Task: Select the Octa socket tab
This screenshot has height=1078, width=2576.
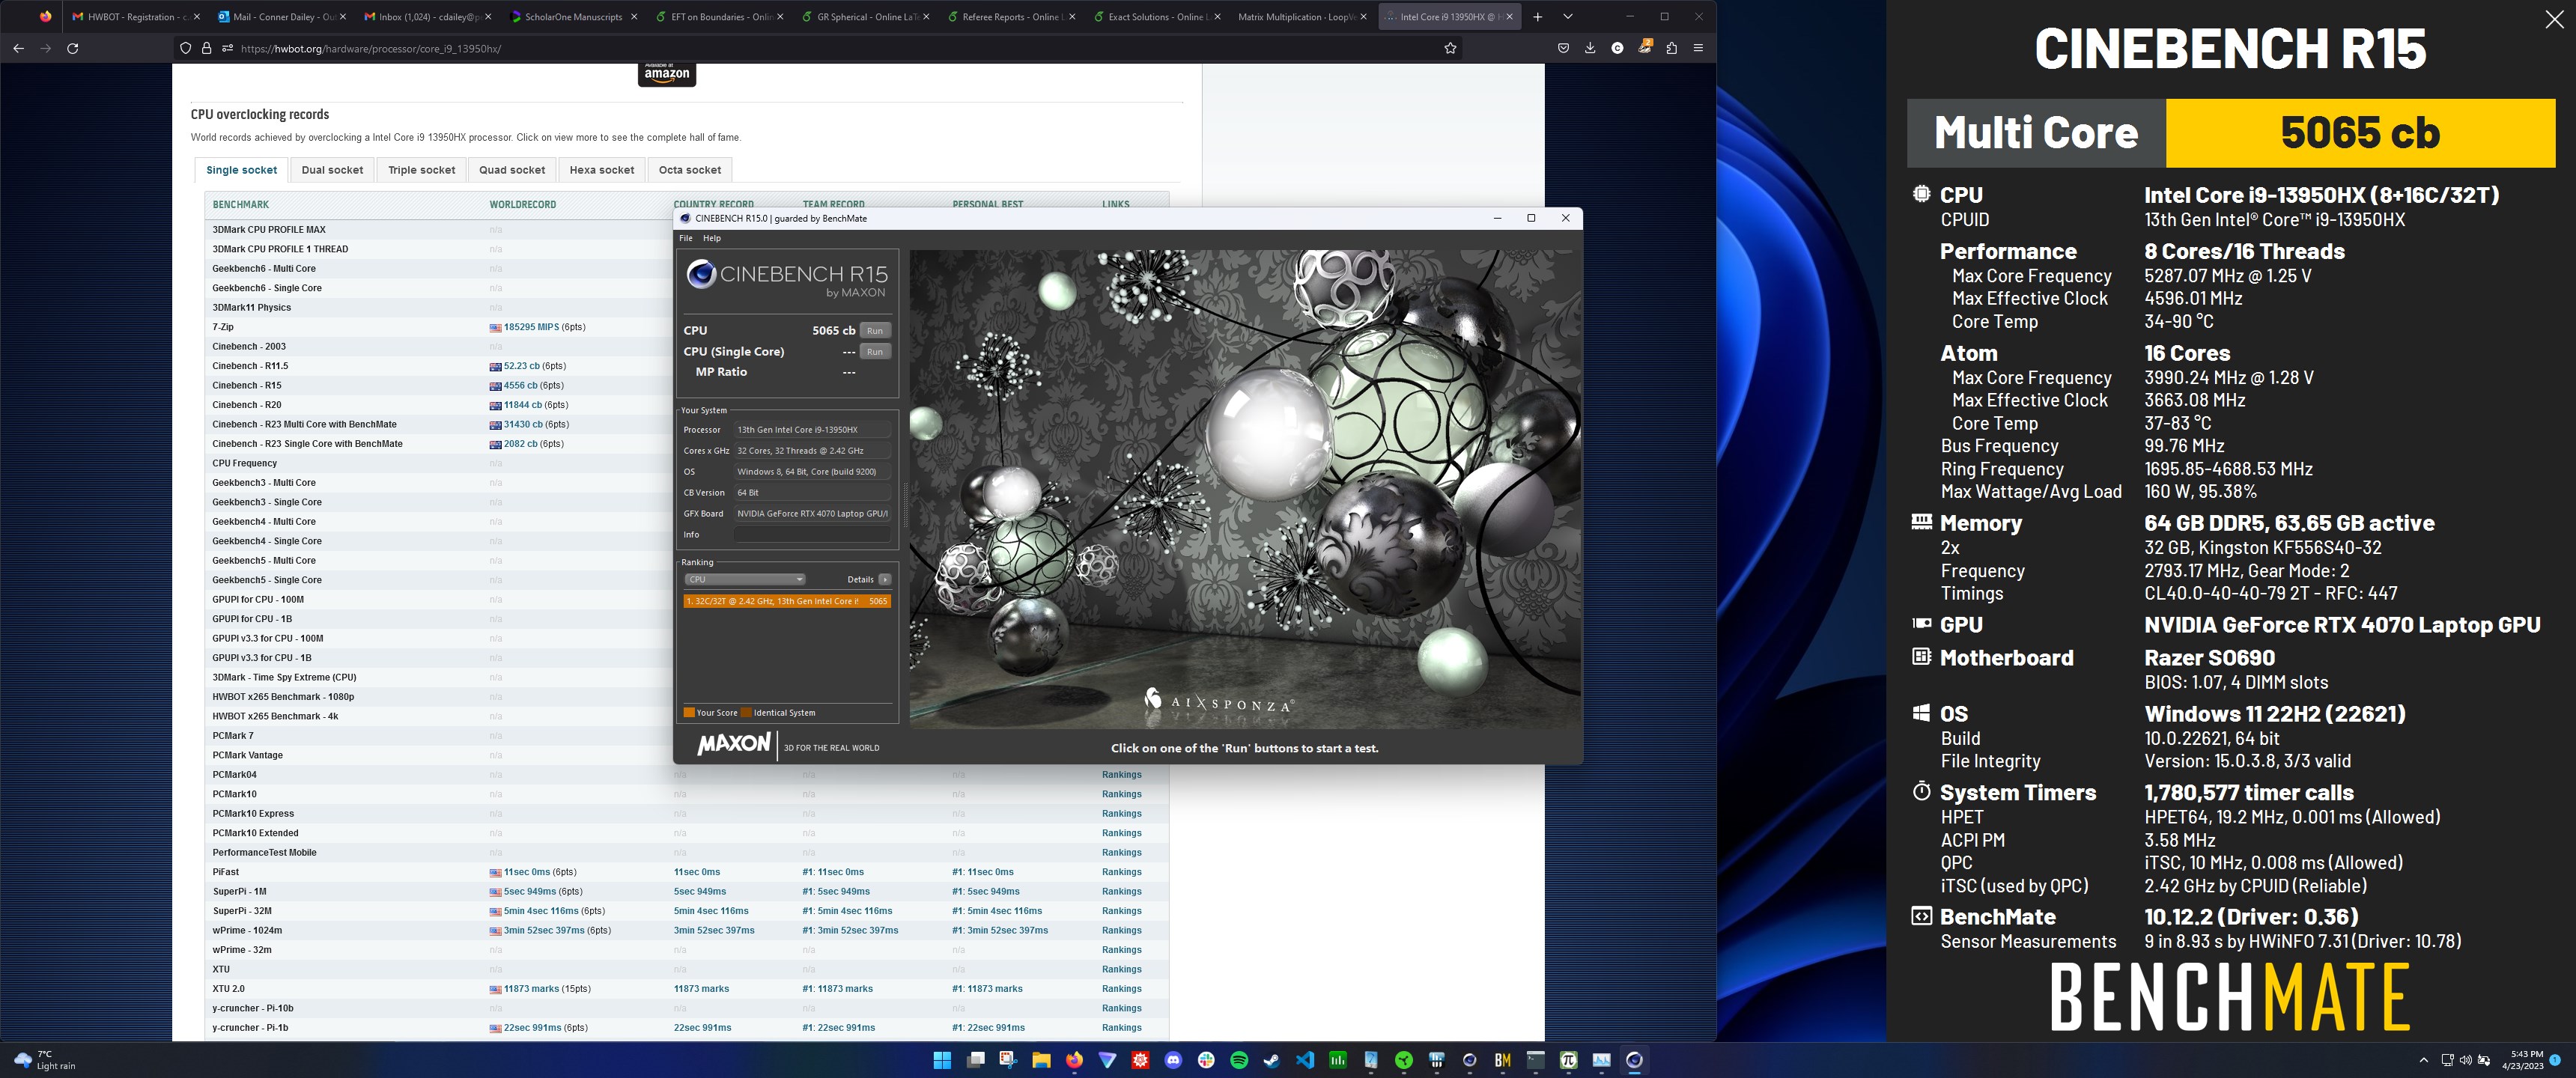Action: point(689,170)
